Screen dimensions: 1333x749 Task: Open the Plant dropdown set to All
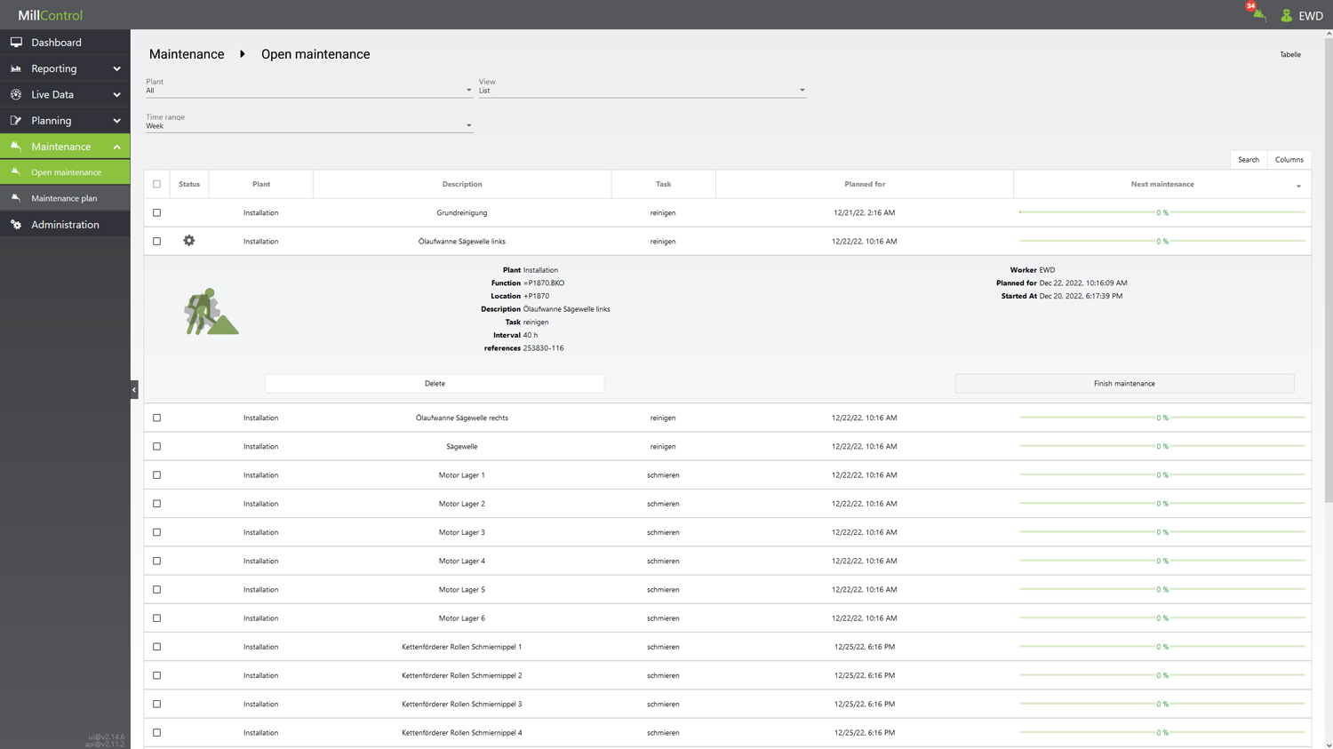tap(308, 90)
